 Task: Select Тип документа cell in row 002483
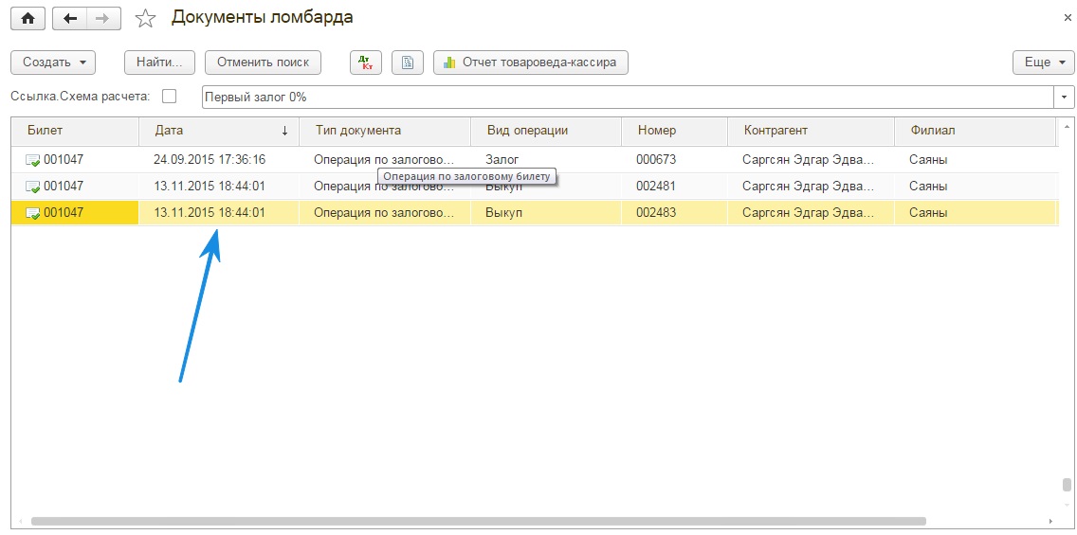(x=385, y=213)
